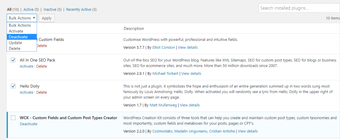This screenshot has width=340, height=140.
Task: Click WCK - Custom Fields and Custom Post Types Creator title
Action: point(69,118)
